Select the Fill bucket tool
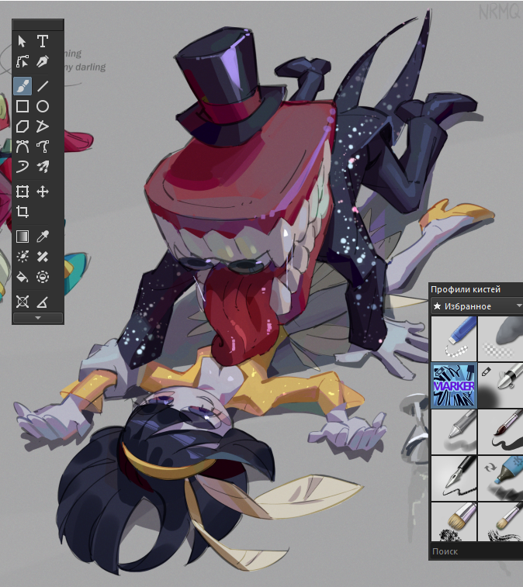 (x=22, y=277)
